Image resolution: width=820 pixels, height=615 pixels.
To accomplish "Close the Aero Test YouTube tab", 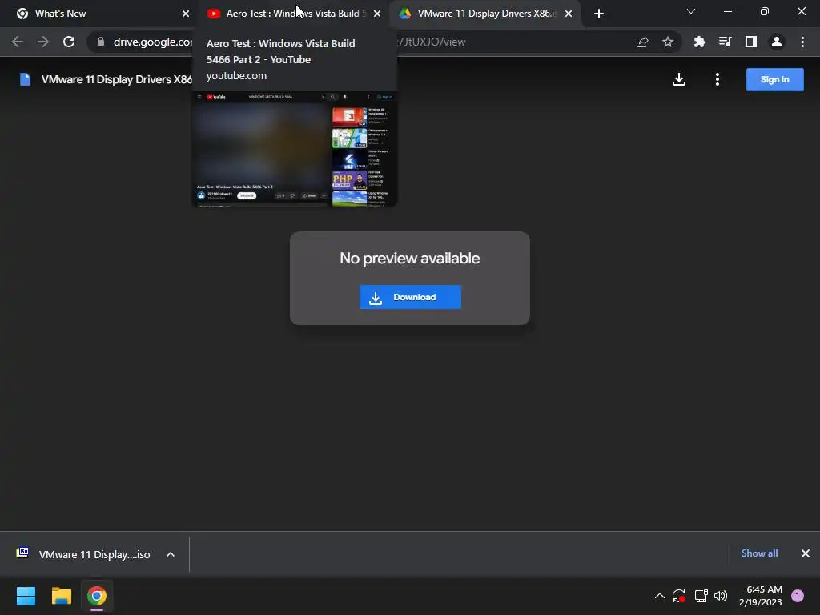I will (377, 14).
